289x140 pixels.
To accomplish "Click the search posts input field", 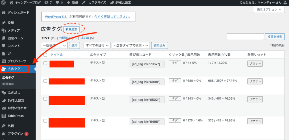I will 245,37.
